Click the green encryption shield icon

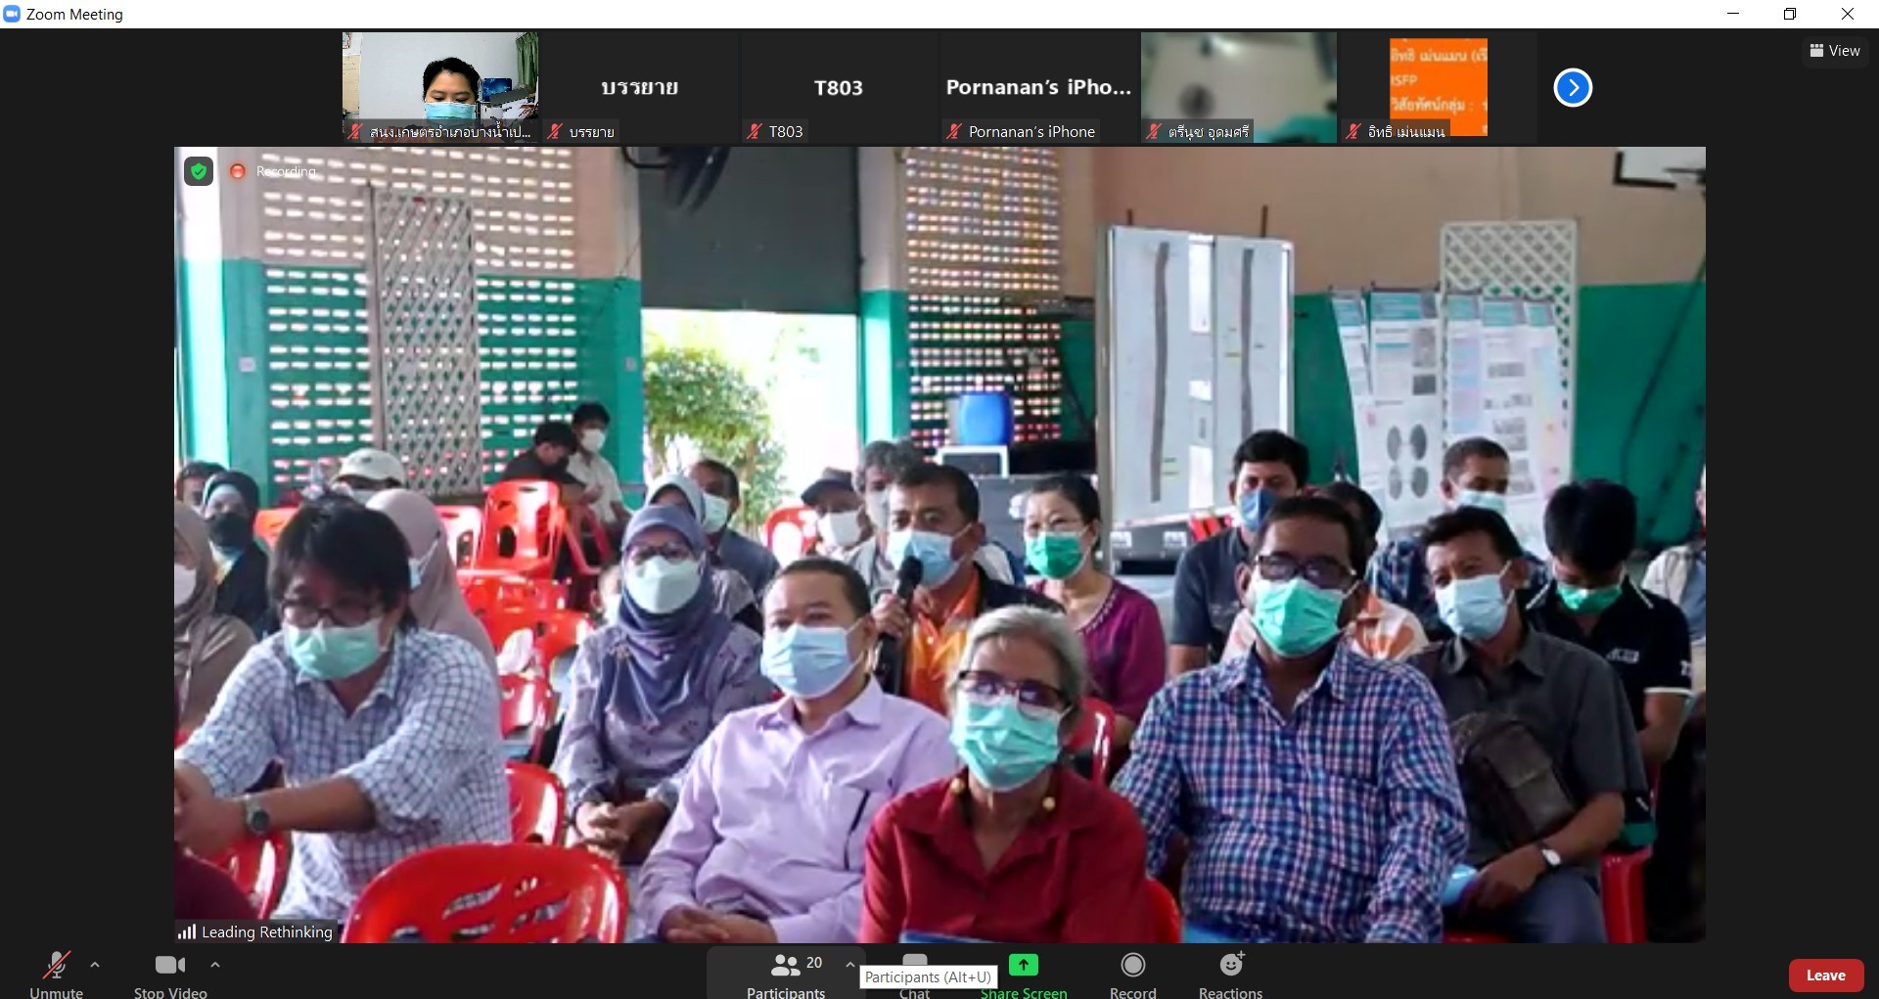[199, 172]
